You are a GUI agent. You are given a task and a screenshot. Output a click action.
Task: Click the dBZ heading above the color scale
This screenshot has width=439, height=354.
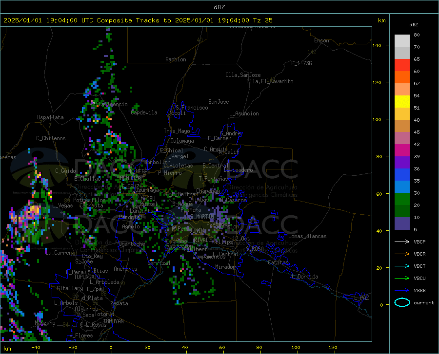coord(414,24)
